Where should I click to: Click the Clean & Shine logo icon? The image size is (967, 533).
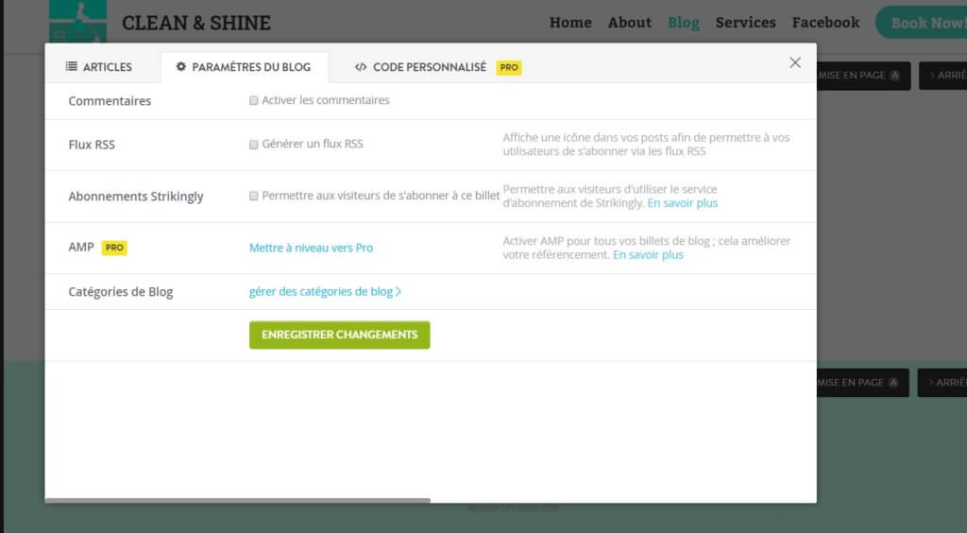(x=77, y=21)
